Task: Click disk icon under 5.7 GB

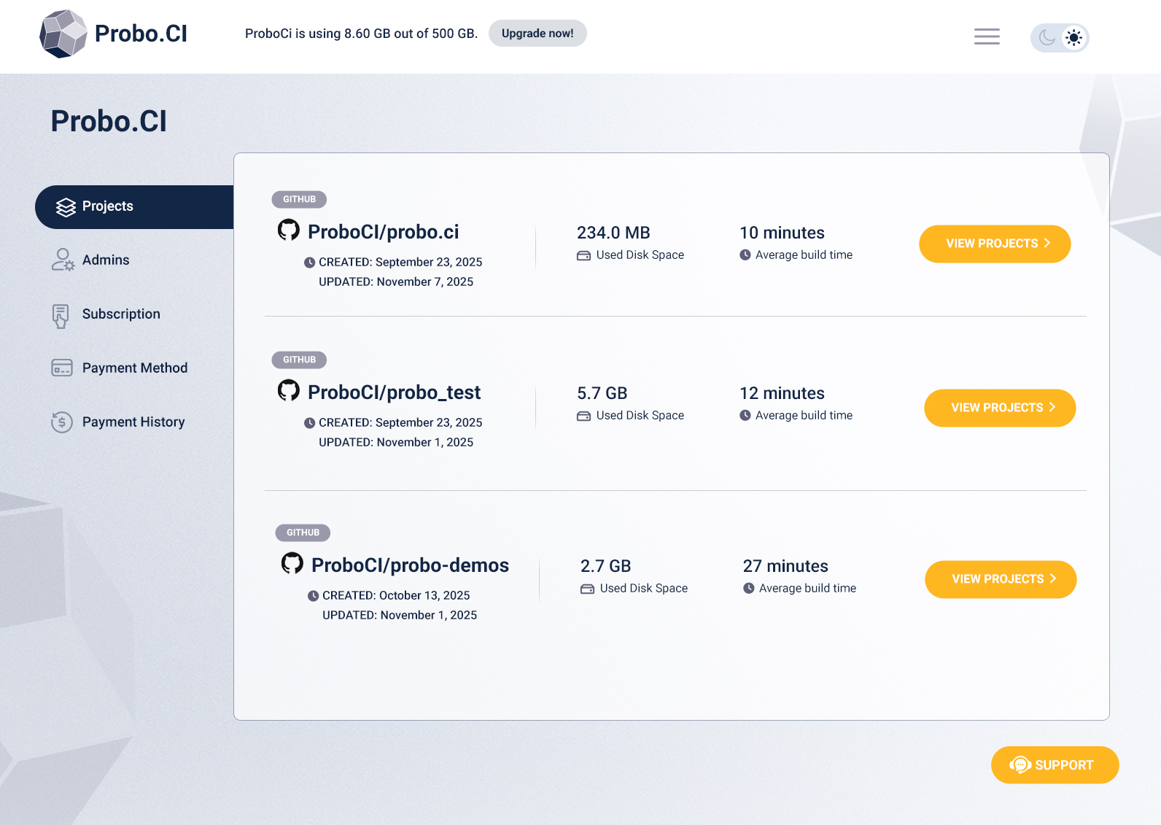Action: (x=583, y=416)
